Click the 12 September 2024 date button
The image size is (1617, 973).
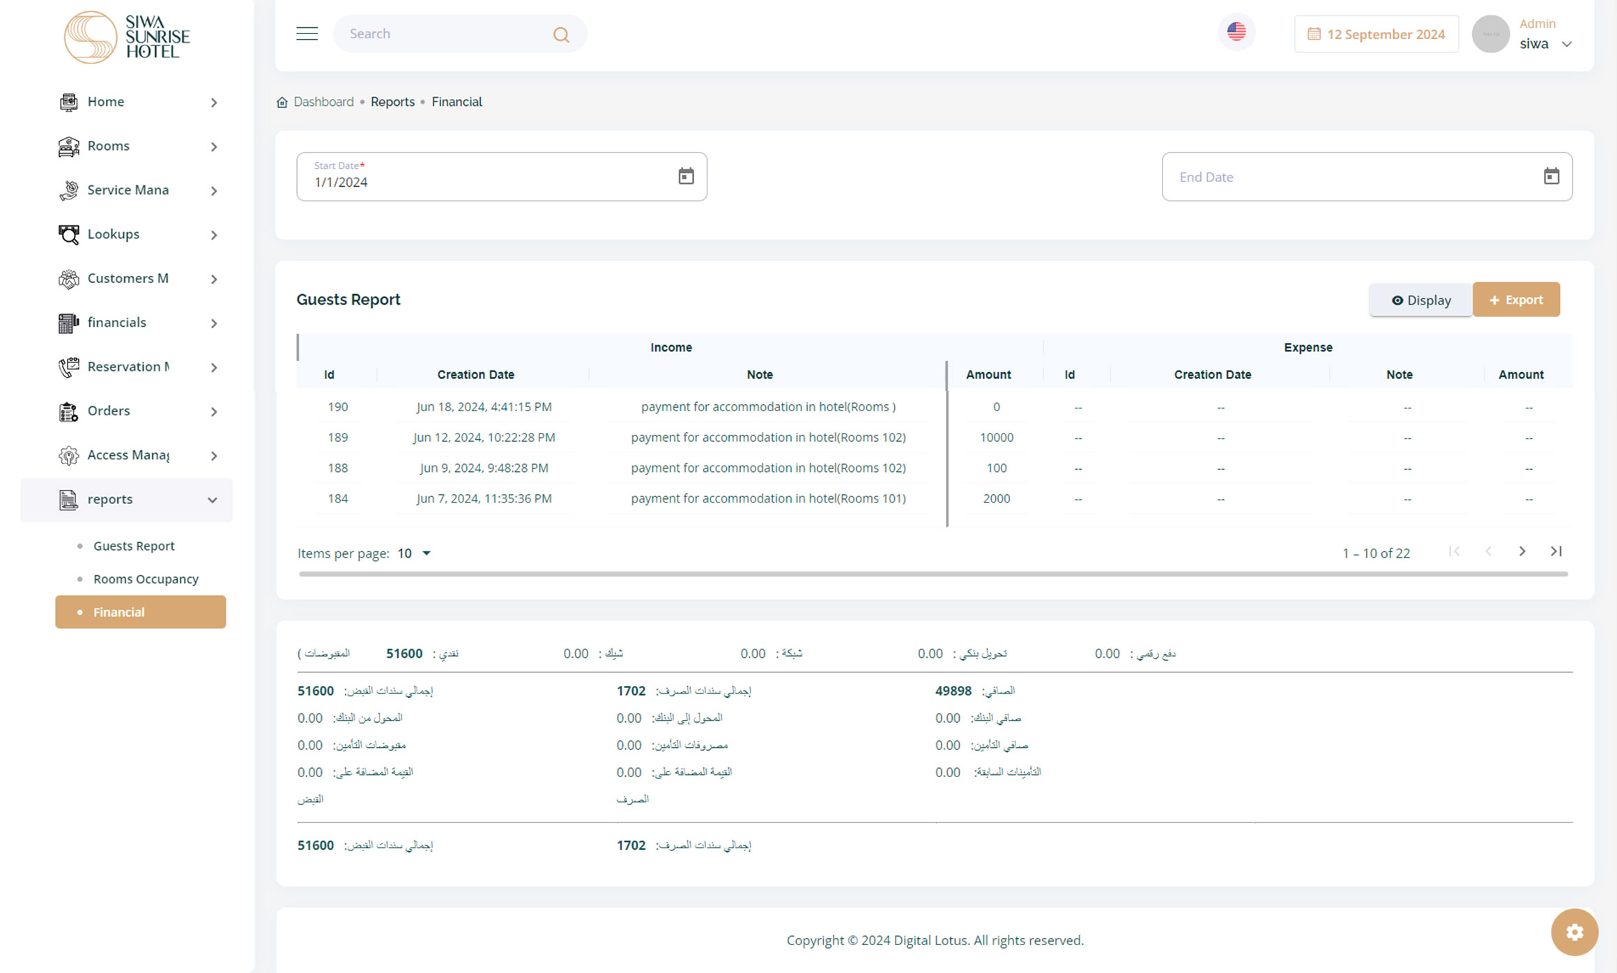coord(1376,34)
